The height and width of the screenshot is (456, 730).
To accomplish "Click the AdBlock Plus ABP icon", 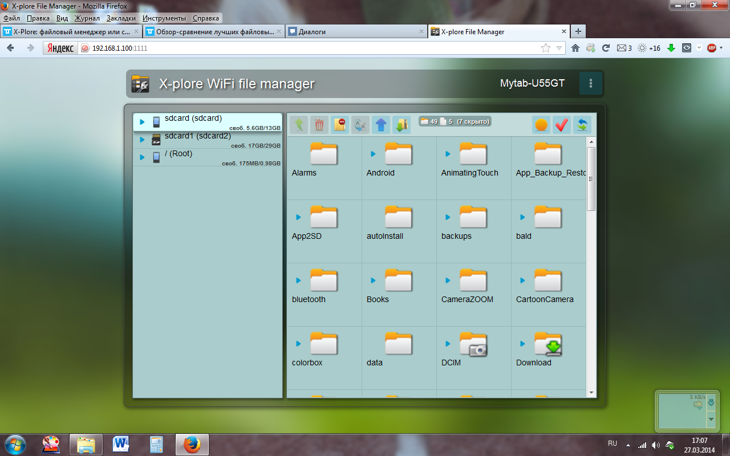I will click(712, 48).
